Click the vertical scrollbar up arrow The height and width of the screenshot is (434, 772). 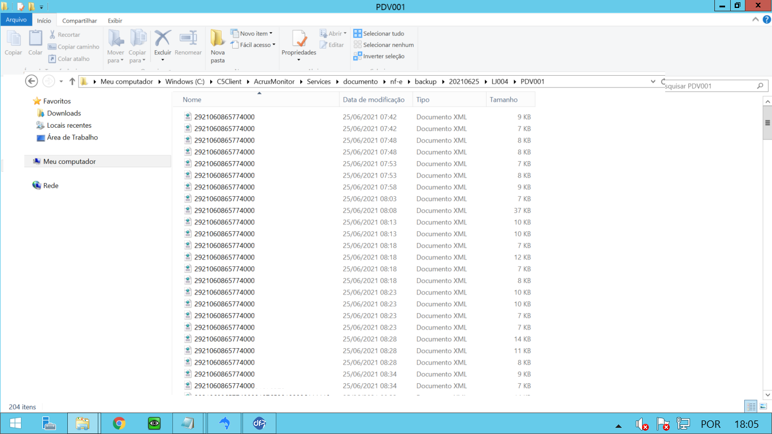click(767, 101)
